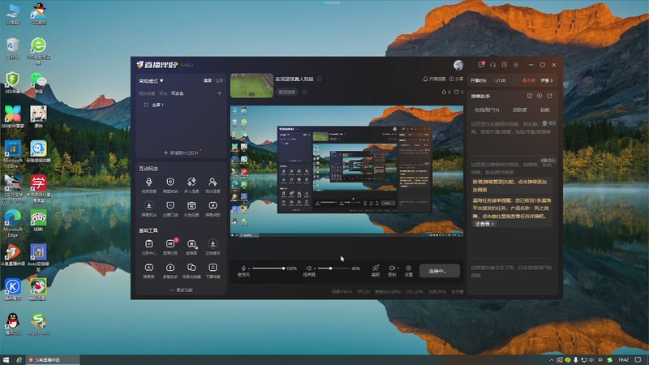This screenshot has width=649, height=365.
Task: Edit the stream category pencil icon
Action: (x=305, y=92)
